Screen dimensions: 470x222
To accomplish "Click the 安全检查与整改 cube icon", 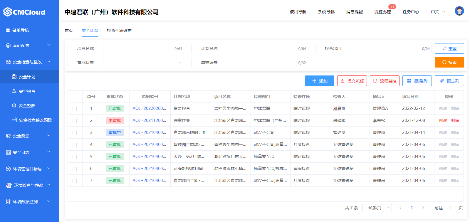I will point(8,62).
